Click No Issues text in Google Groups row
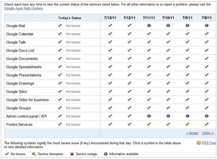The width and height of the screenshot is (217, 159). [x=73, y=108]
